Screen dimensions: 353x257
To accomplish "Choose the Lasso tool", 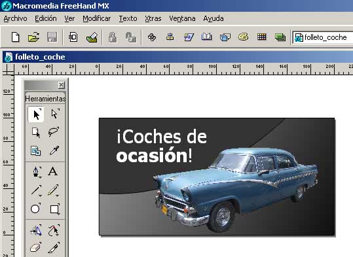I will (x=54, y=132).
